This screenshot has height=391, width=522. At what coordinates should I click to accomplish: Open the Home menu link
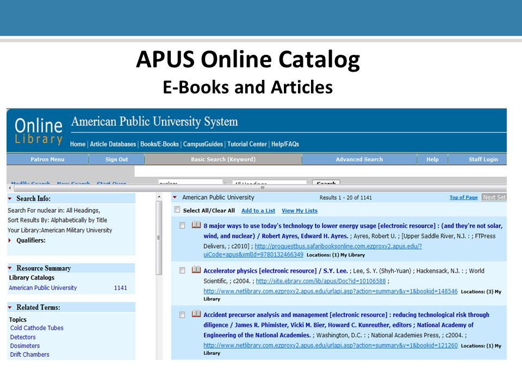(78, 144)
